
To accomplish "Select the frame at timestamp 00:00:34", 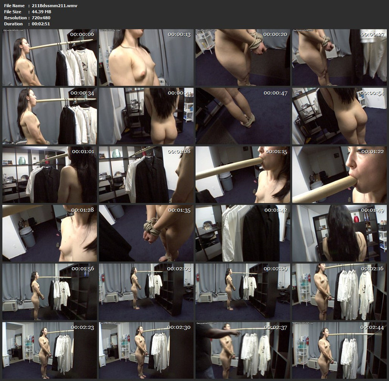I will 50,116.
